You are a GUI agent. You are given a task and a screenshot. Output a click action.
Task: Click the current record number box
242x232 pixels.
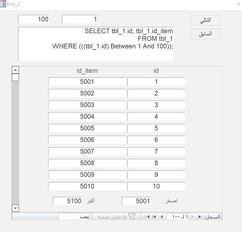[x=178, y=217]
